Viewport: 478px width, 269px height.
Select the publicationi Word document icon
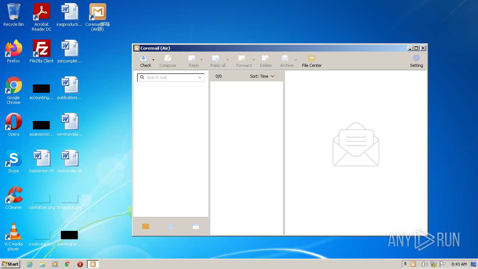(x=69, y=88)
